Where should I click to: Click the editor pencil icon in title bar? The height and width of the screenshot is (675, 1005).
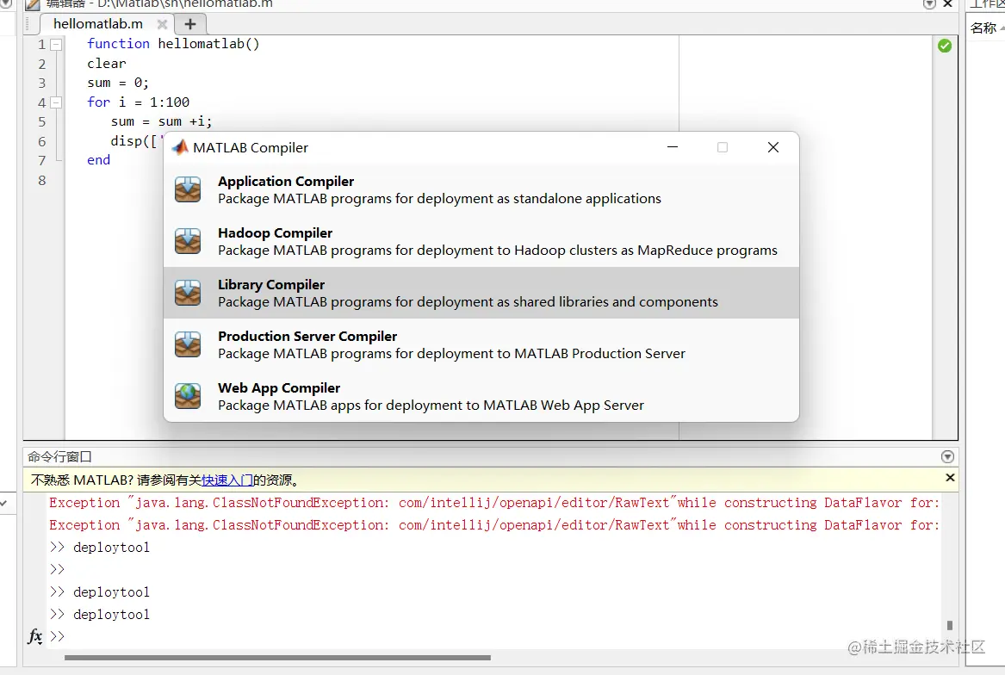[x=33, y=4]
